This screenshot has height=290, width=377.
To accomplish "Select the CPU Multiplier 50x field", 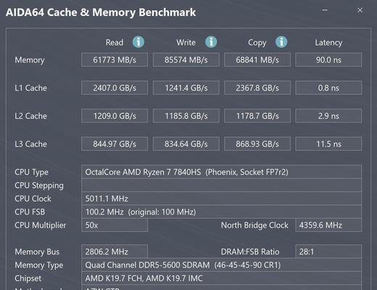I will click(115, 225).
